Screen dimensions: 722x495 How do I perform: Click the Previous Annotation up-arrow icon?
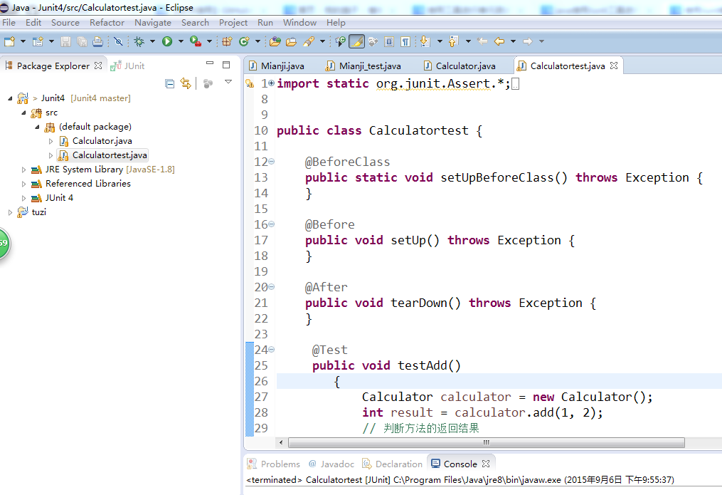(454, 41)
